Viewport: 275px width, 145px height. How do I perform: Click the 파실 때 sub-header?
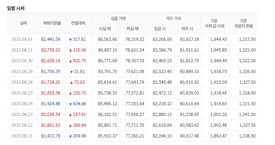coord(133,29)
